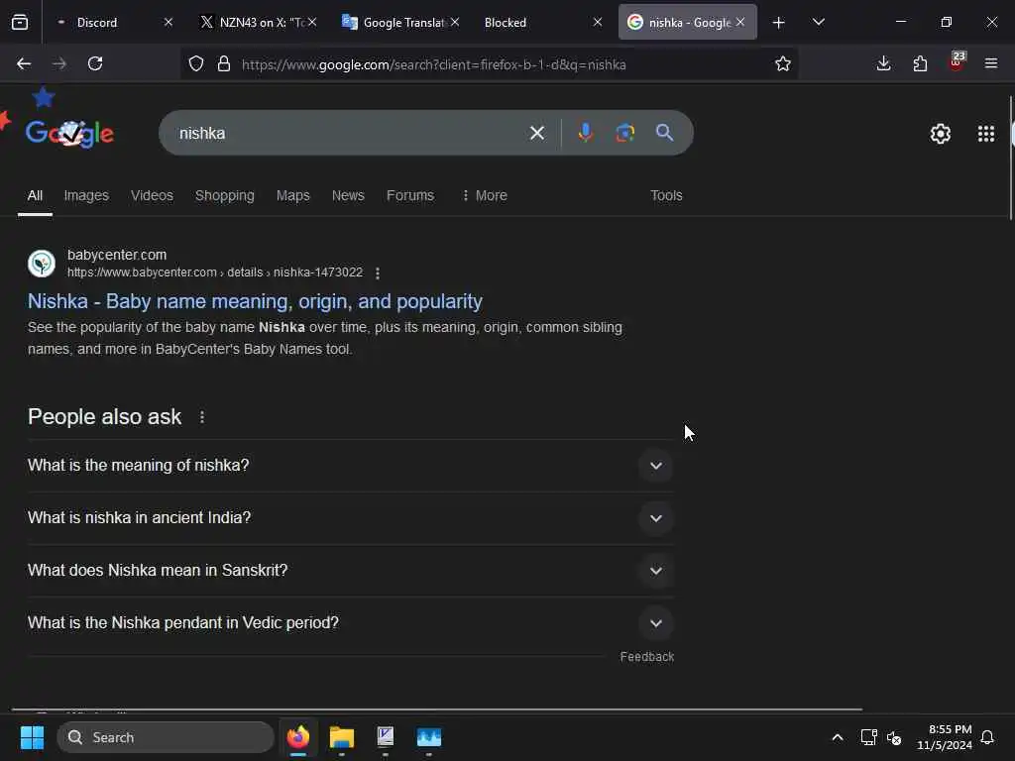This screenshot has height=761, width=1015.
Task: Close the Blocked tab
Action: (598, 23)
